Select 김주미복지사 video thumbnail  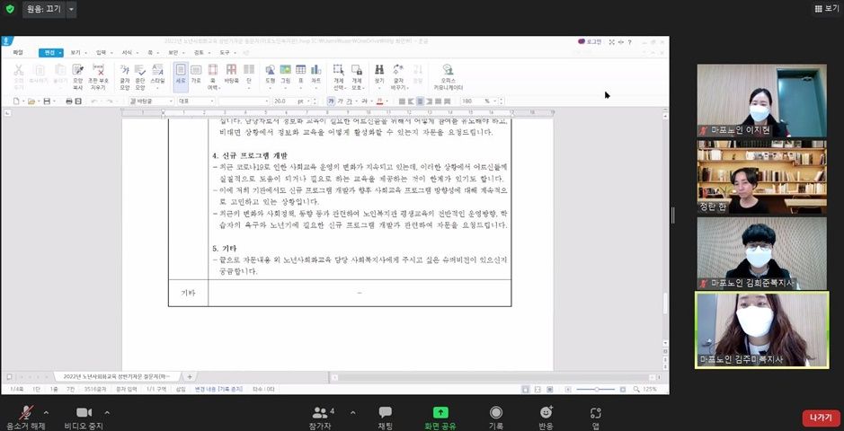[761, 330]
